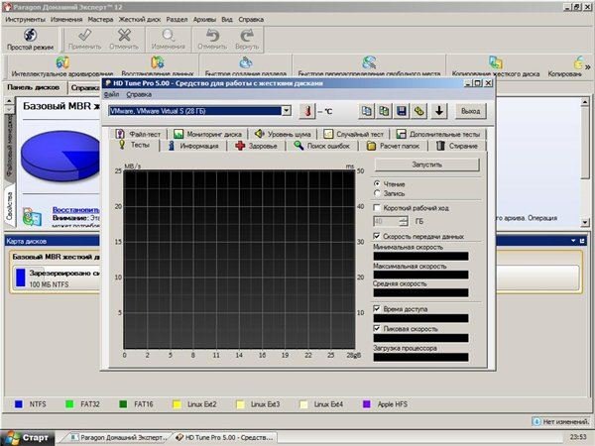Enable the Короткий рабочий ход checkbox
Screen dimensions: 595x446
click(377, 208)
